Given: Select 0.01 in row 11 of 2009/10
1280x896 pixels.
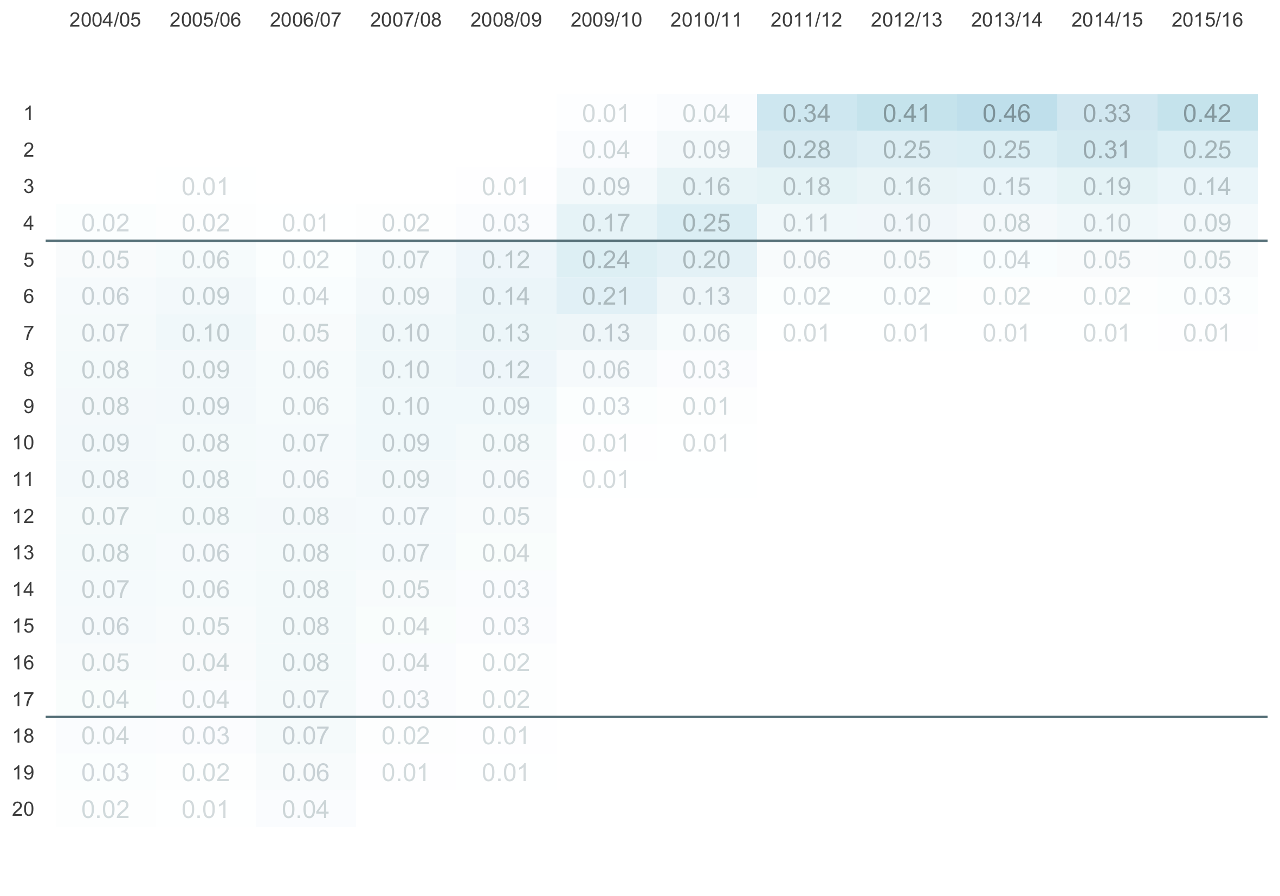Looking at the screenshot, I should pyautogui.click(x=606, y=480).
